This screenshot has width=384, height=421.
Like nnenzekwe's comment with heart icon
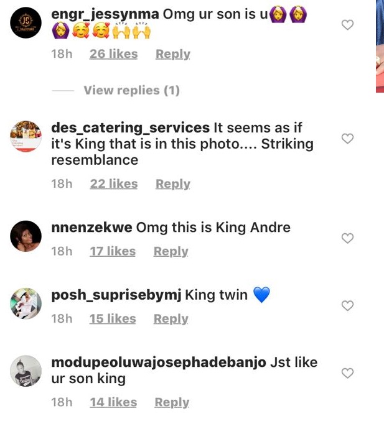click(x=348, y=238)
